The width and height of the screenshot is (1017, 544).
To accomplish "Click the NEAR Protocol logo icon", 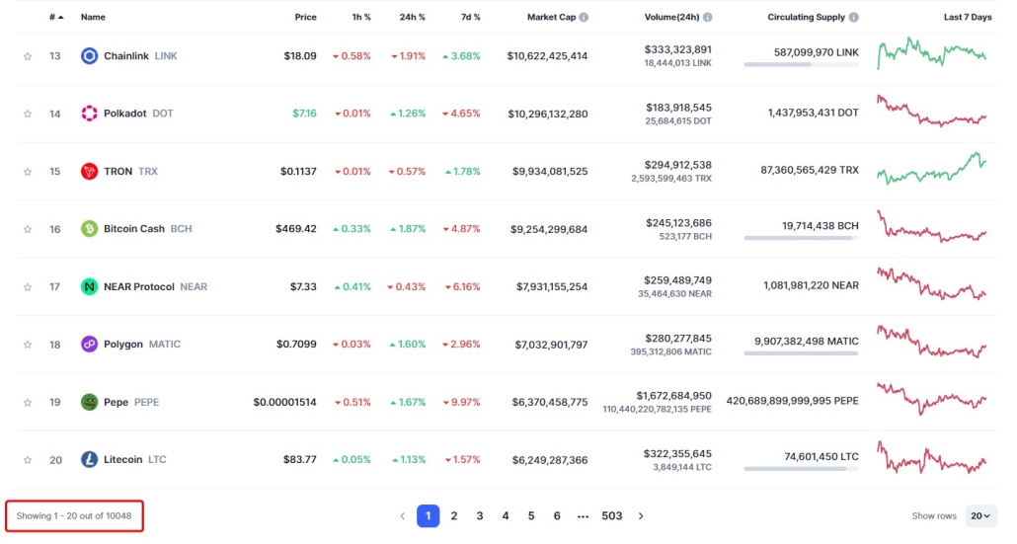I will click(89, 286).
